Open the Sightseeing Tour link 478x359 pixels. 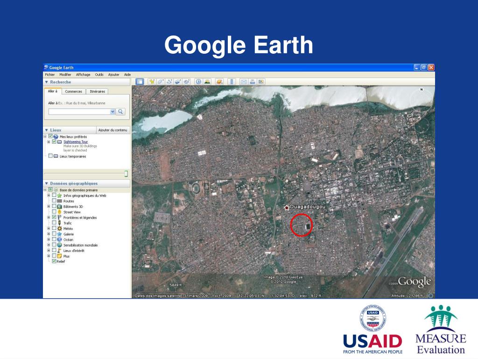(x=76, y=142)
